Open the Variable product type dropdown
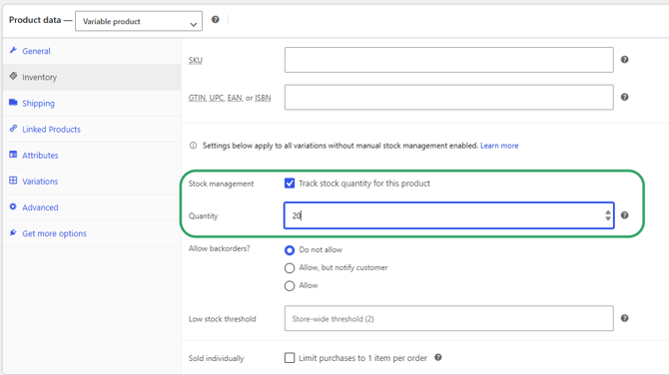Screen dimensions: 669x375 (139, 21)
